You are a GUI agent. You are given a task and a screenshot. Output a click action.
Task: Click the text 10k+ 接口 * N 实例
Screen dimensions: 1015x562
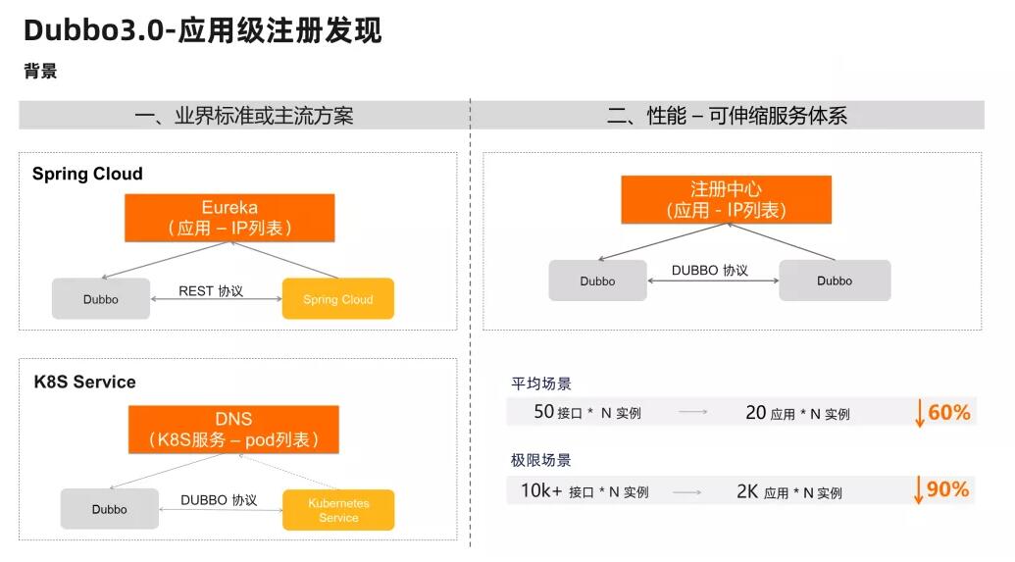[x=585, y=491]
